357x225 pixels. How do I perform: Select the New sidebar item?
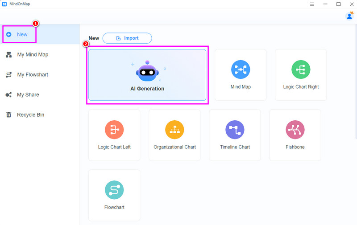coord(22,34)
